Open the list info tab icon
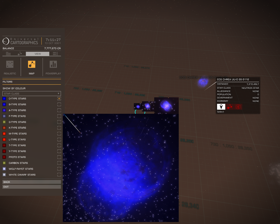 (8, 54)
